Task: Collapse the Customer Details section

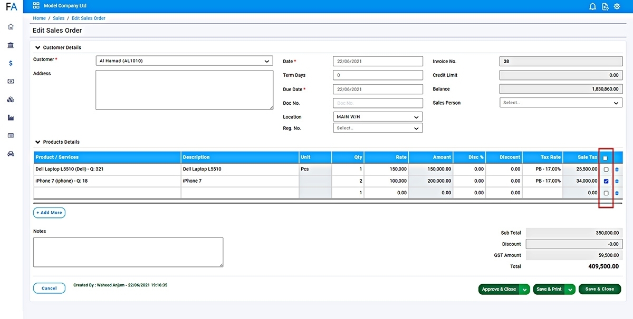Action: (x=58, y=47)
